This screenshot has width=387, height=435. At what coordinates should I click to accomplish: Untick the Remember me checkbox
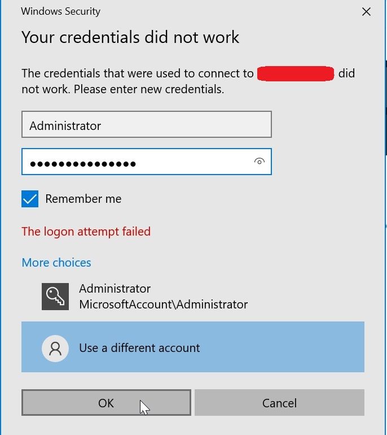(30, 199)
